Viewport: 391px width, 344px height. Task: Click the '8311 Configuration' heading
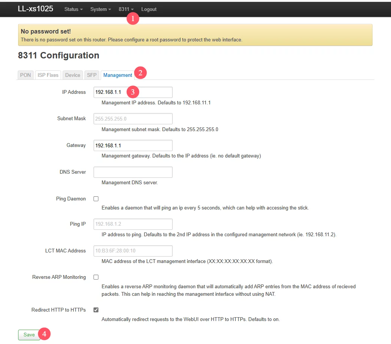click(58, 55)
